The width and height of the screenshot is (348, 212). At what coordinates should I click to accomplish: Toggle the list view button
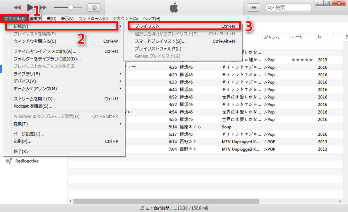[x=254, y=7]
